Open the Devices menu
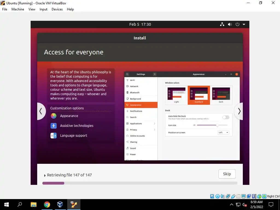280x210 pixels. pyautogui.click(x=57, y=9)
